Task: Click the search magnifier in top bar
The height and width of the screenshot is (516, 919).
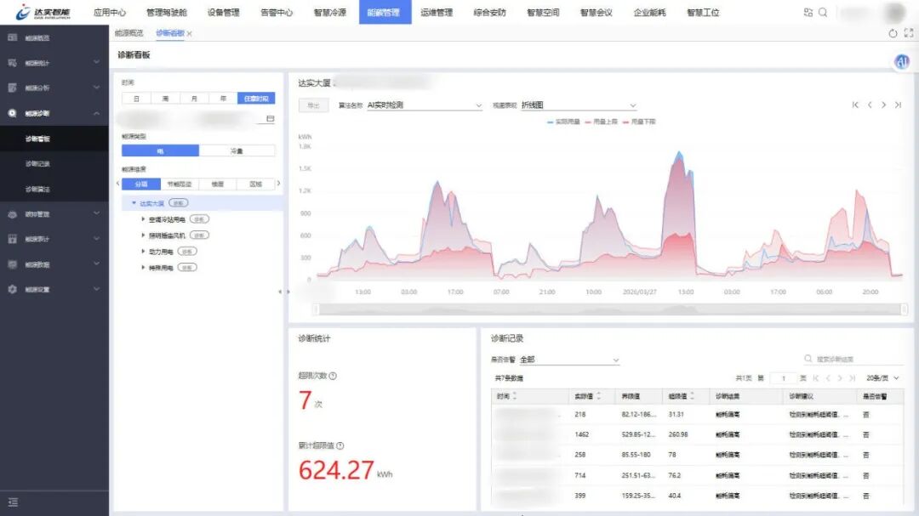Action: [823, 13]
